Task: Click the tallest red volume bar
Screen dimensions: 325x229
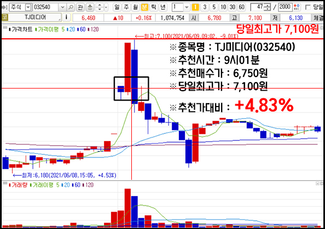Action: coord(127,208)
